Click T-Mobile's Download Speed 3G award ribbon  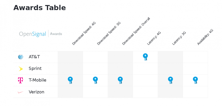[x=95, y=80]
